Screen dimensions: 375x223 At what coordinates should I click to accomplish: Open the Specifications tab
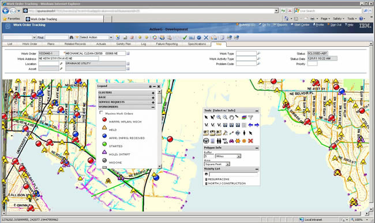click(197, 44)
